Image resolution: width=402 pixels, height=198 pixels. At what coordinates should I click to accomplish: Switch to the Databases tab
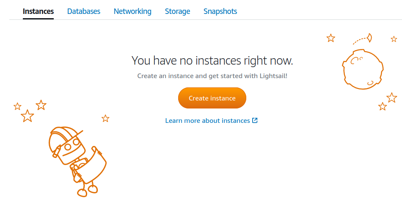(x=84, y=11)
